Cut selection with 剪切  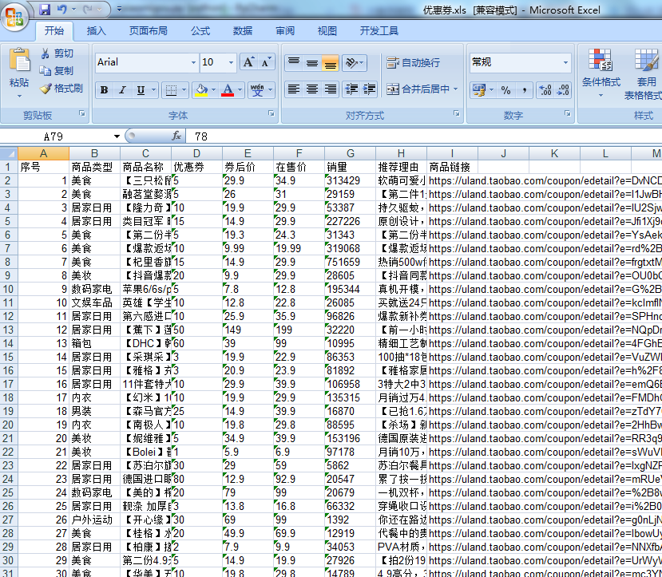pos(57,53)
